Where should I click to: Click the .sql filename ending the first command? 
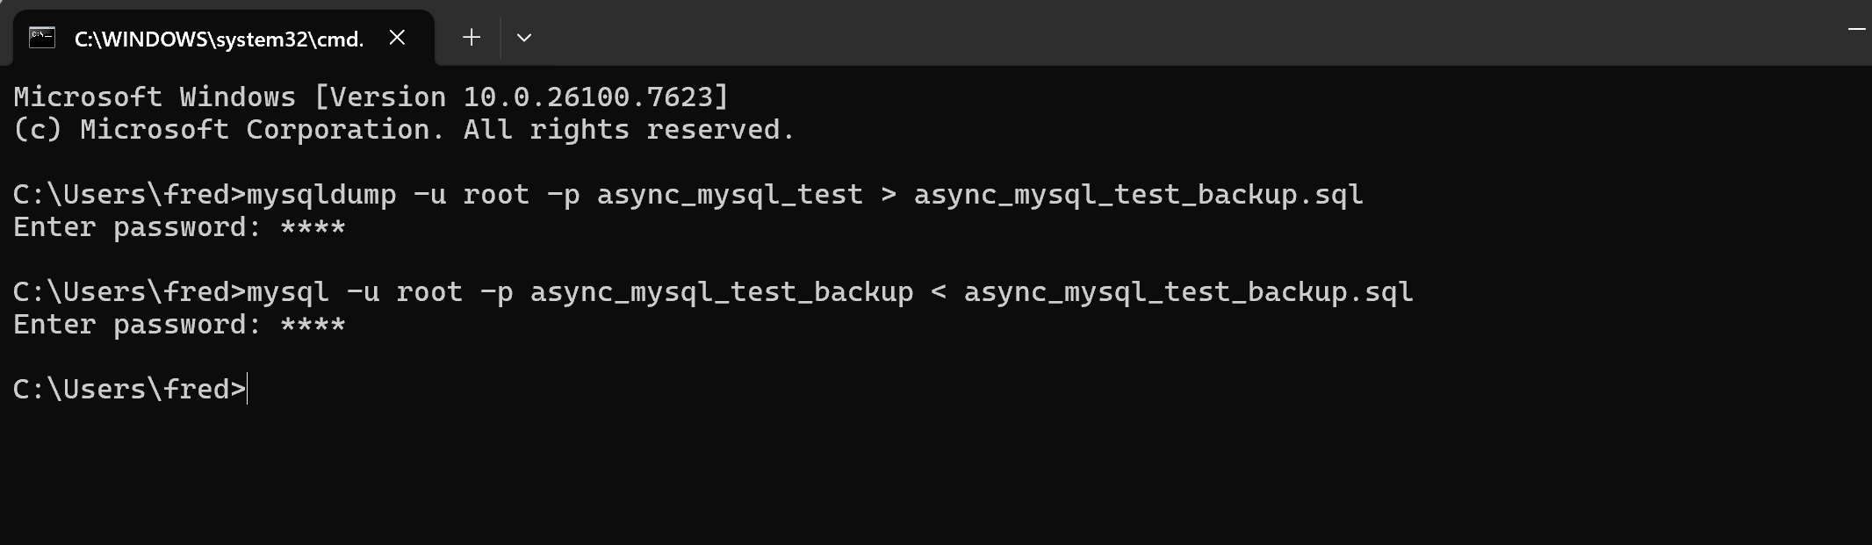pyautogui.click(x=1138, y=194)
